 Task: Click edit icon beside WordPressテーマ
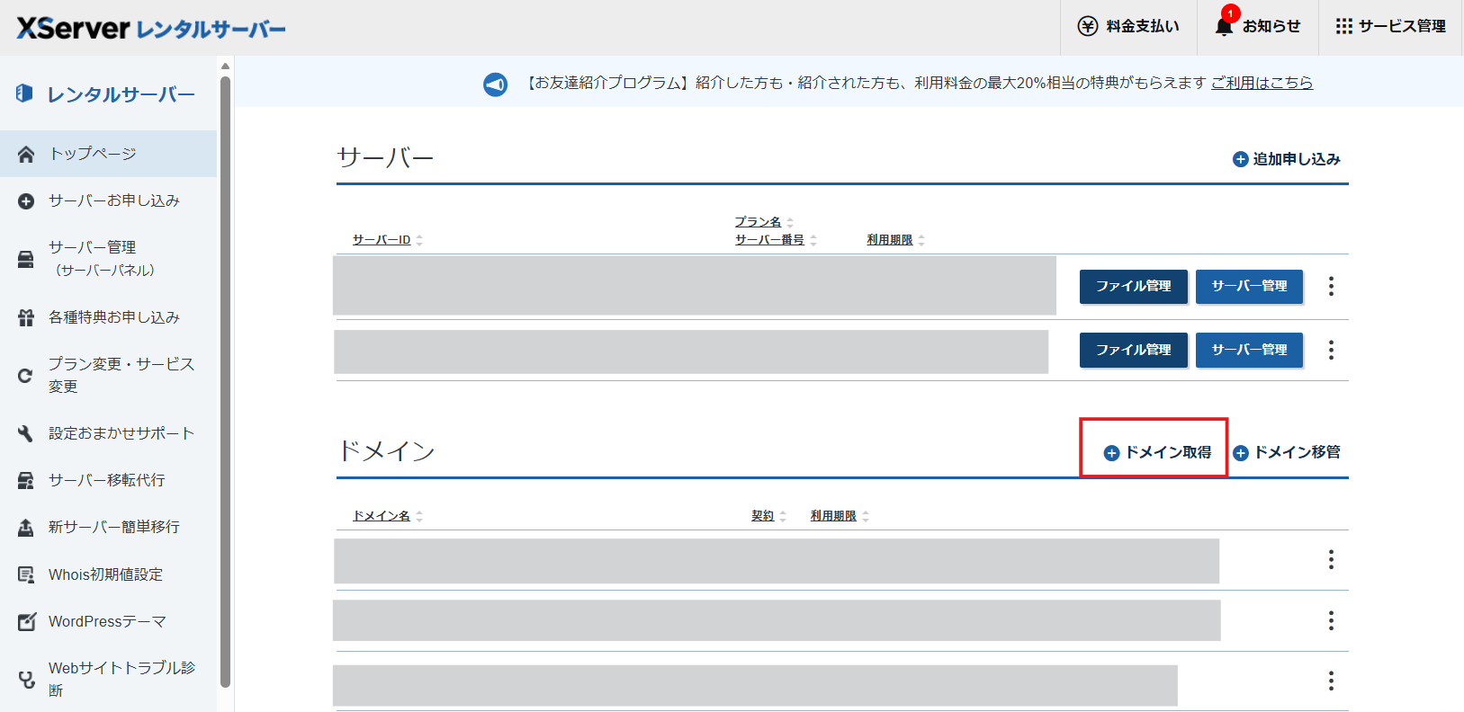[x=27, y=621]
